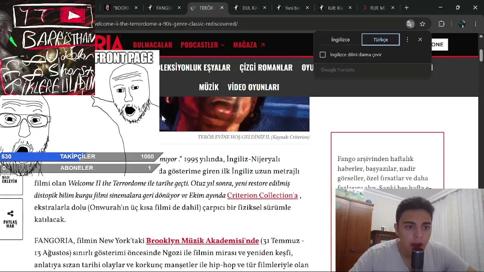Click the image caption 'TERÖR EVİNE HOŞ GELDİNİZ II.'
The width and height of the screenshot is (484, 272).
[x=233, y=137]
